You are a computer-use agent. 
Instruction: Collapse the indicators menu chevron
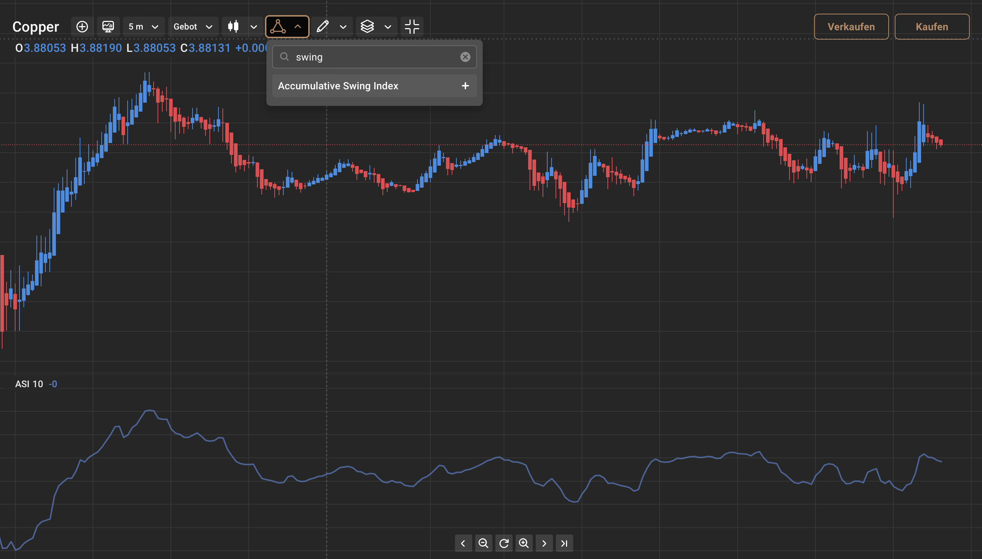pos(298,27)
